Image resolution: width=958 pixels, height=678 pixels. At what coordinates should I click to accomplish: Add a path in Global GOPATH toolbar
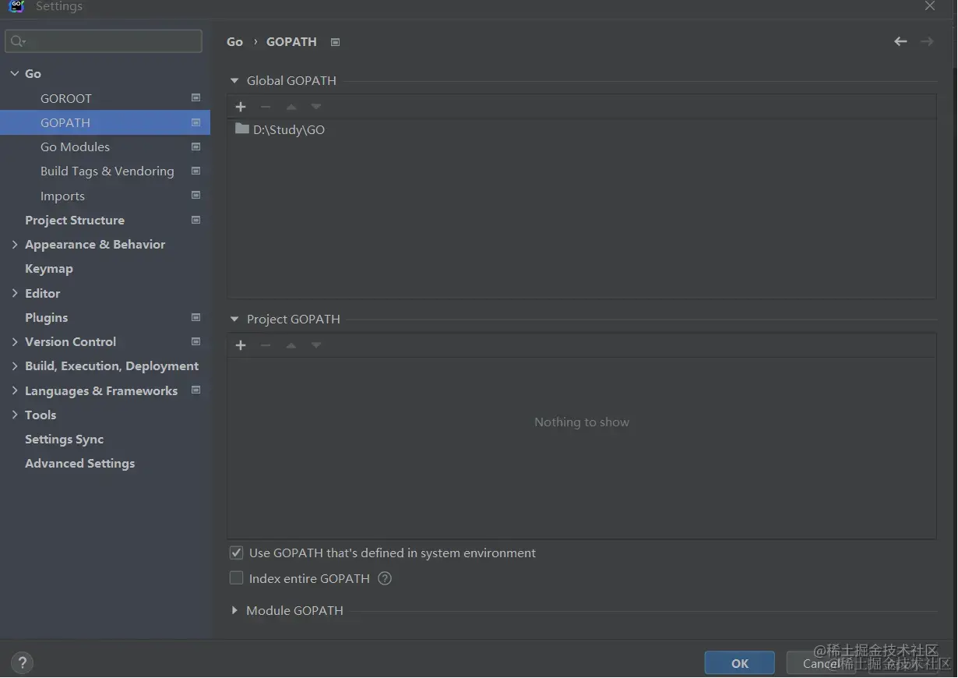241,107
